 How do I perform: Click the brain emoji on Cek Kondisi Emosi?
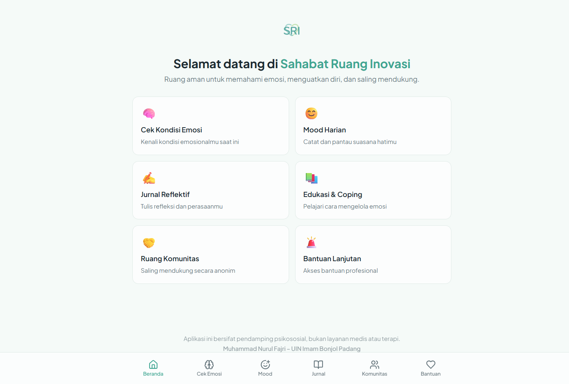[149, 114]
